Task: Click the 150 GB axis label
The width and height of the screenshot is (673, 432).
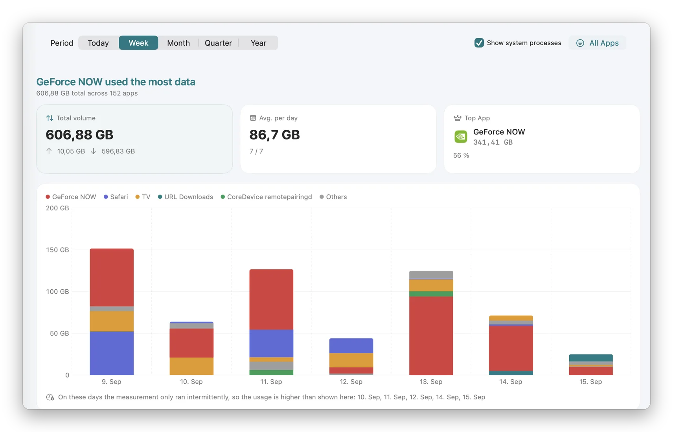Action: [57, 250]
